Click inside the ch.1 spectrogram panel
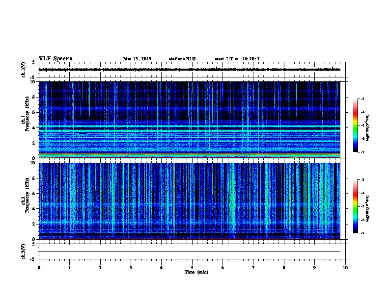This screenshot has width=389, height=300. (x=190, y=120)
